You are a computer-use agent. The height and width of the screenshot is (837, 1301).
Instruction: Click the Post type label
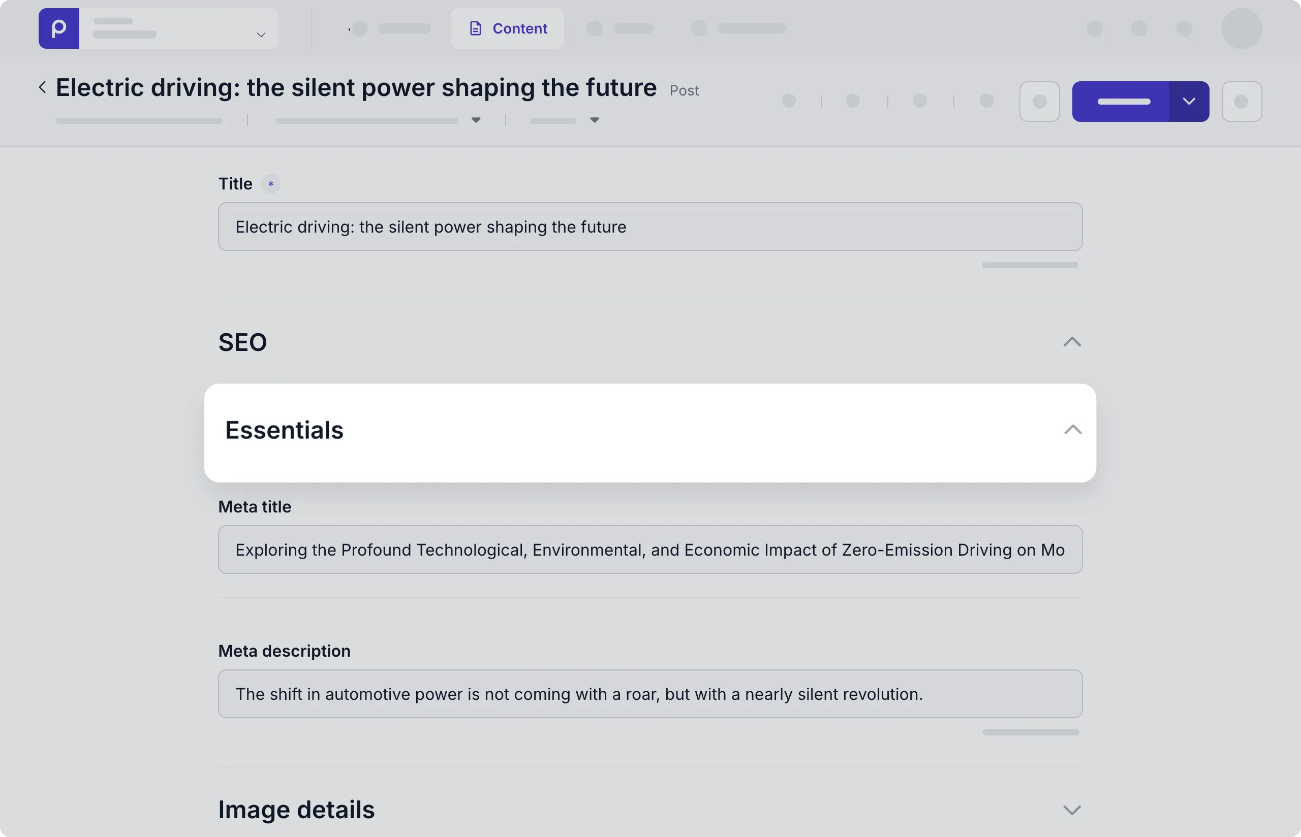tap(684, 90)
